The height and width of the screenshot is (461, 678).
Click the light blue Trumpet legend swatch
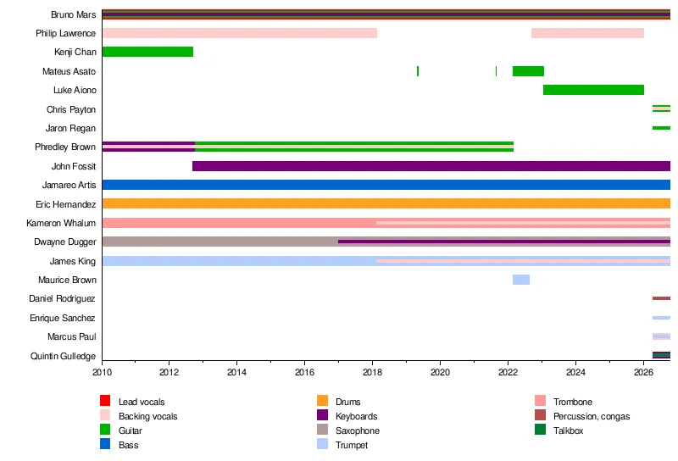click(323, 444)
